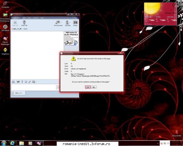This screenshot has width=183, height=146.
Task: Click Saturday forecast in weather gadget
Action: pyautogui.click(x=171, y=19)
